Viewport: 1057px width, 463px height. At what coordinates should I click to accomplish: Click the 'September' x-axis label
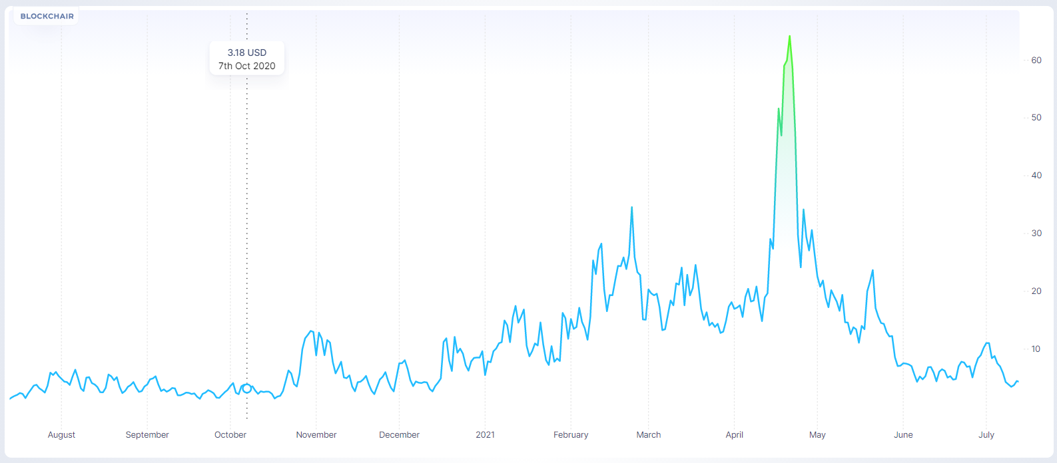(x=147, y=435)
